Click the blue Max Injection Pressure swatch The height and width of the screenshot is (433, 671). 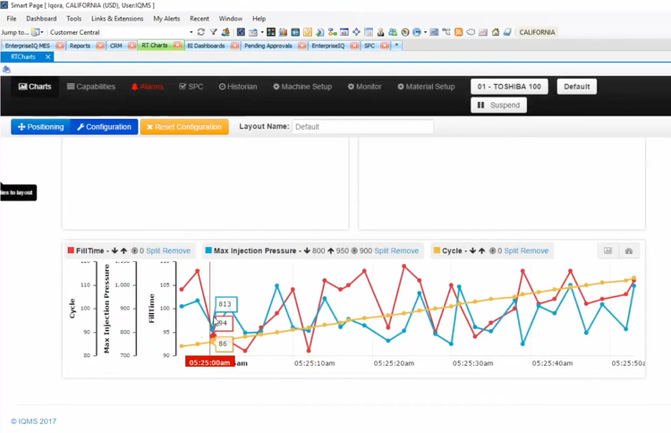[208, 250]
